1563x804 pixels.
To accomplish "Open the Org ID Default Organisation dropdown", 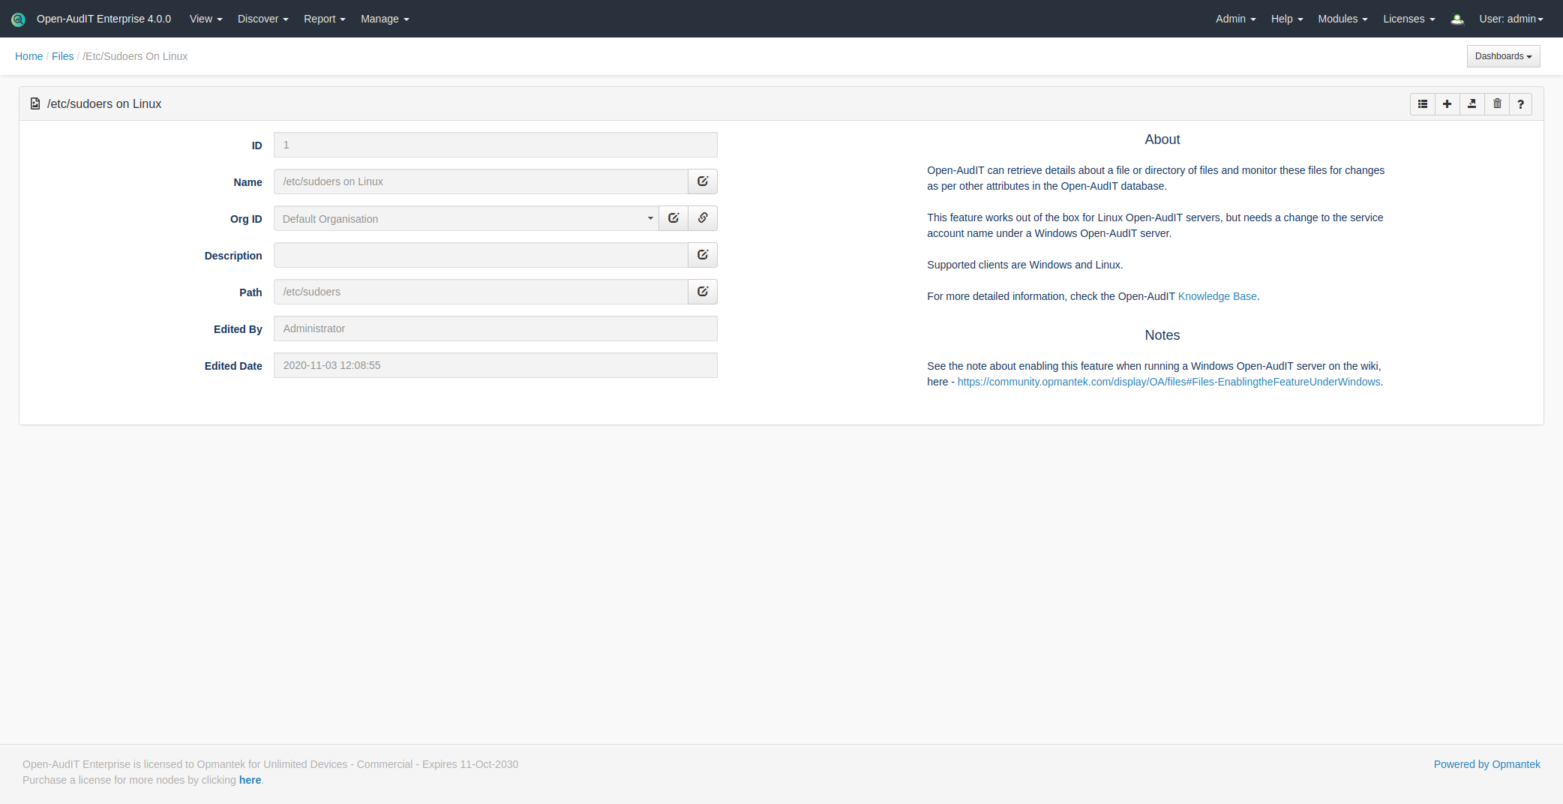I will 466,219.
